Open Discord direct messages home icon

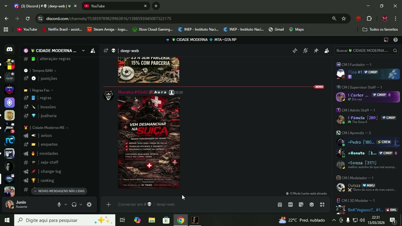point(9,50)
